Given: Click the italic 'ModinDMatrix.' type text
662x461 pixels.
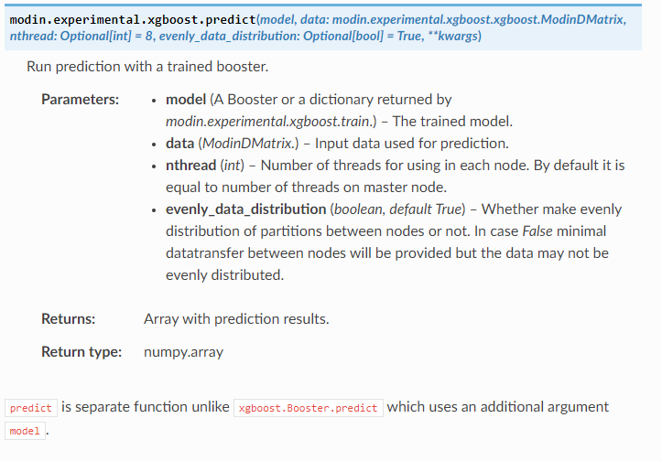Looking at the screenshot, I should point(248,144).
